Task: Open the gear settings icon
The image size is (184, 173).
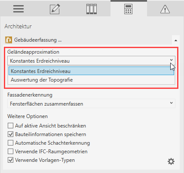Action: point(171,161)
